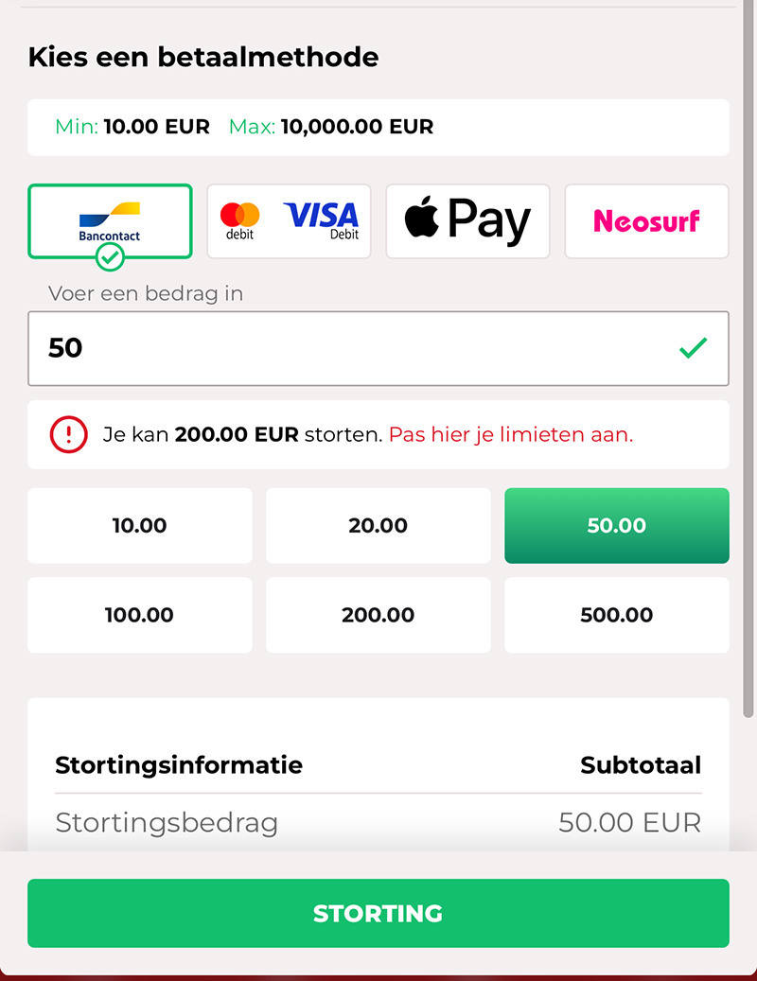Click the Min/Max limits banner
Viewport: 757px width, 981px height.
tap(378, 127)
